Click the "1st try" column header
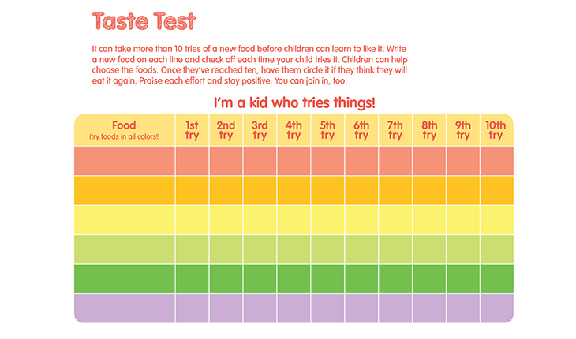 point(192,130)
